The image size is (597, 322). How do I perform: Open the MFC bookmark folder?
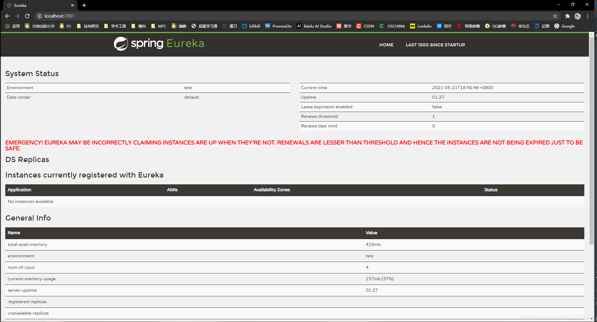(x=159, y=26)
